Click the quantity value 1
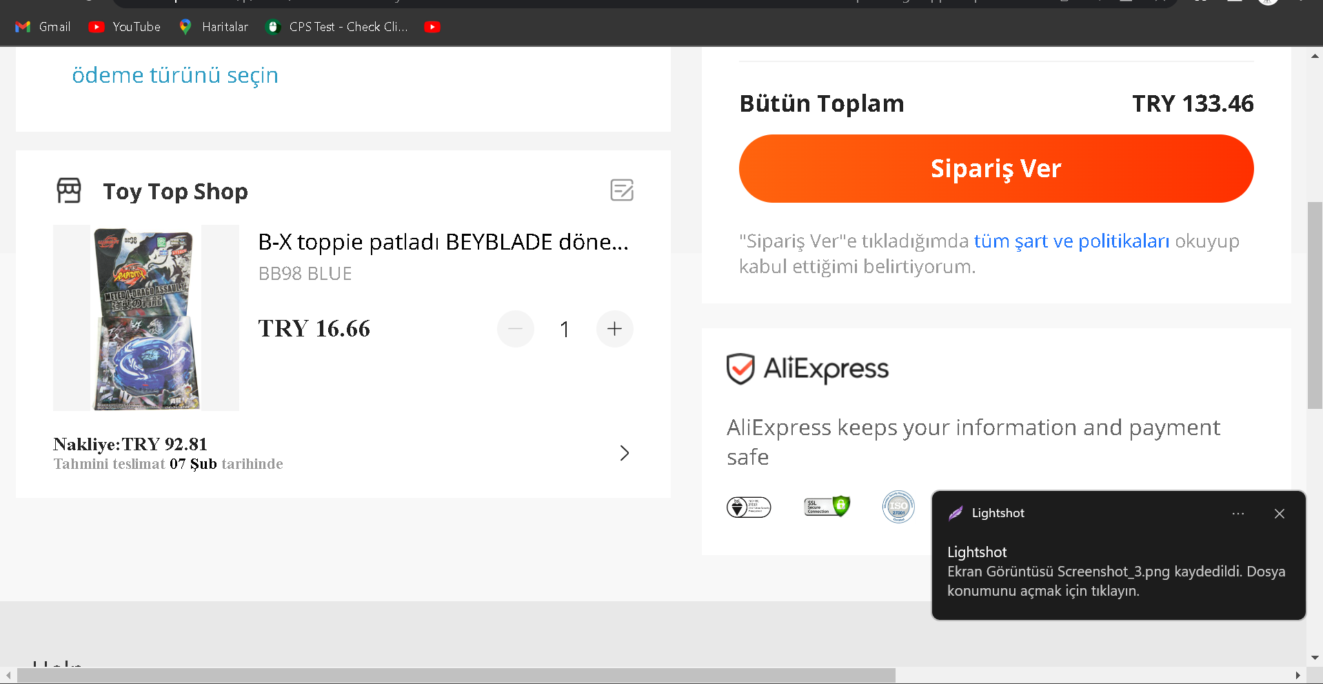 click(x=565, y=330)
